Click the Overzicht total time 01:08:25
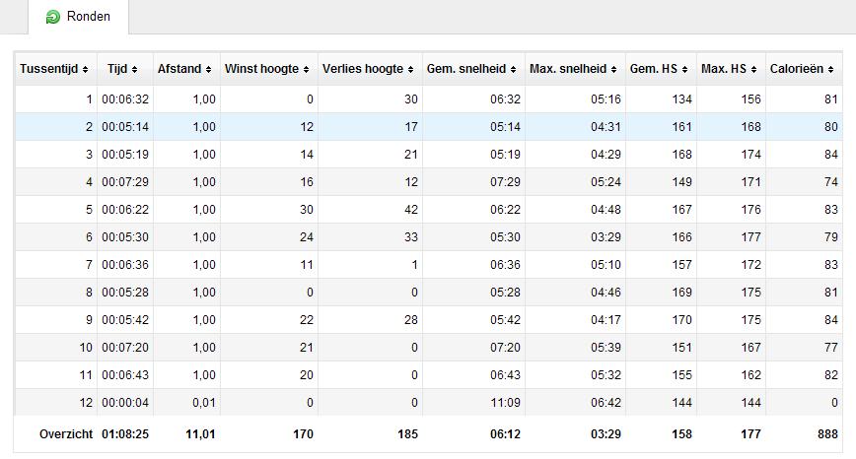The height and width of the screenshot is (459, 856). pos(125,434)
